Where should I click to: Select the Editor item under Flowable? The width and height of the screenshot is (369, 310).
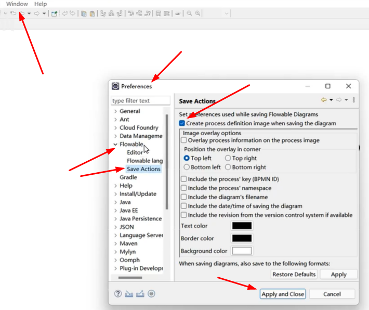point(135,152)
